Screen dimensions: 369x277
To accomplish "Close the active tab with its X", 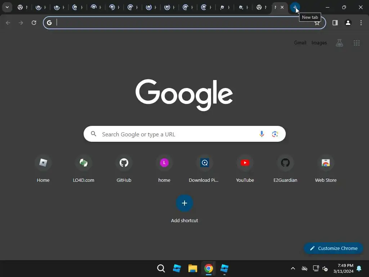I will tap(282, 7).
